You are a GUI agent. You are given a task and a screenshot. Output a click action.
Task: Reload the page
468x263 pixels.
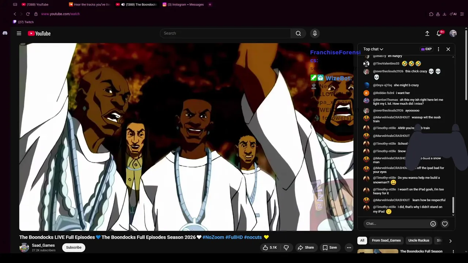(28, 14)
